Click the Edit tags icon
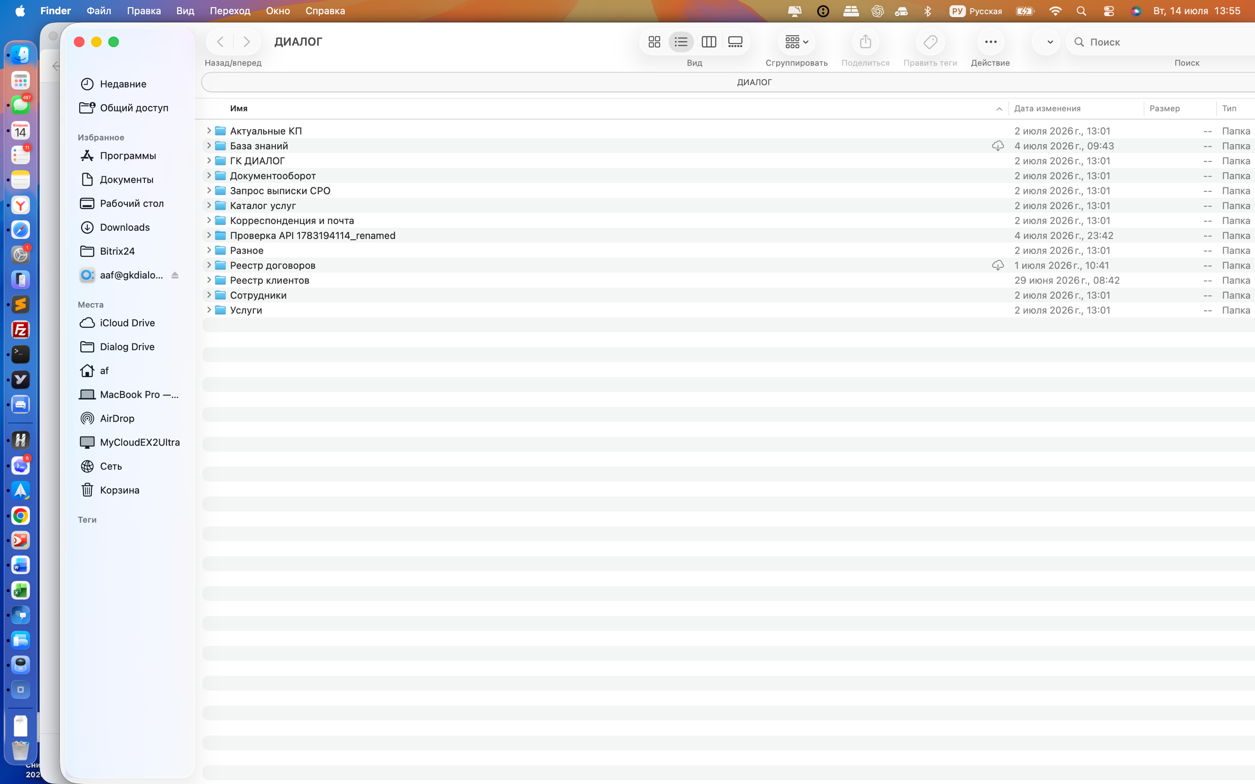This screenshot has width=1255, height=784. [930, 42]
